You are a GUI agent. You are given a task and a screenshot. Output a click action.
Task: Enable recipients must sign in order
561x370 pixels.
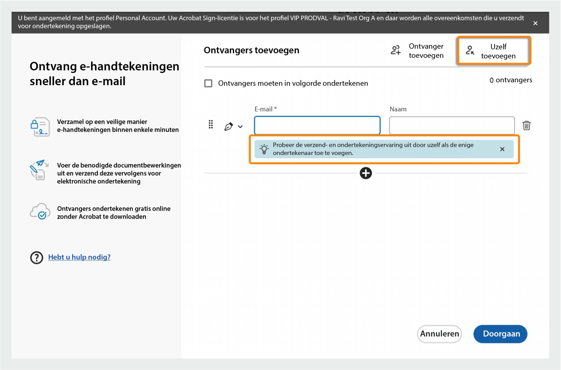[x=208, y=83]
